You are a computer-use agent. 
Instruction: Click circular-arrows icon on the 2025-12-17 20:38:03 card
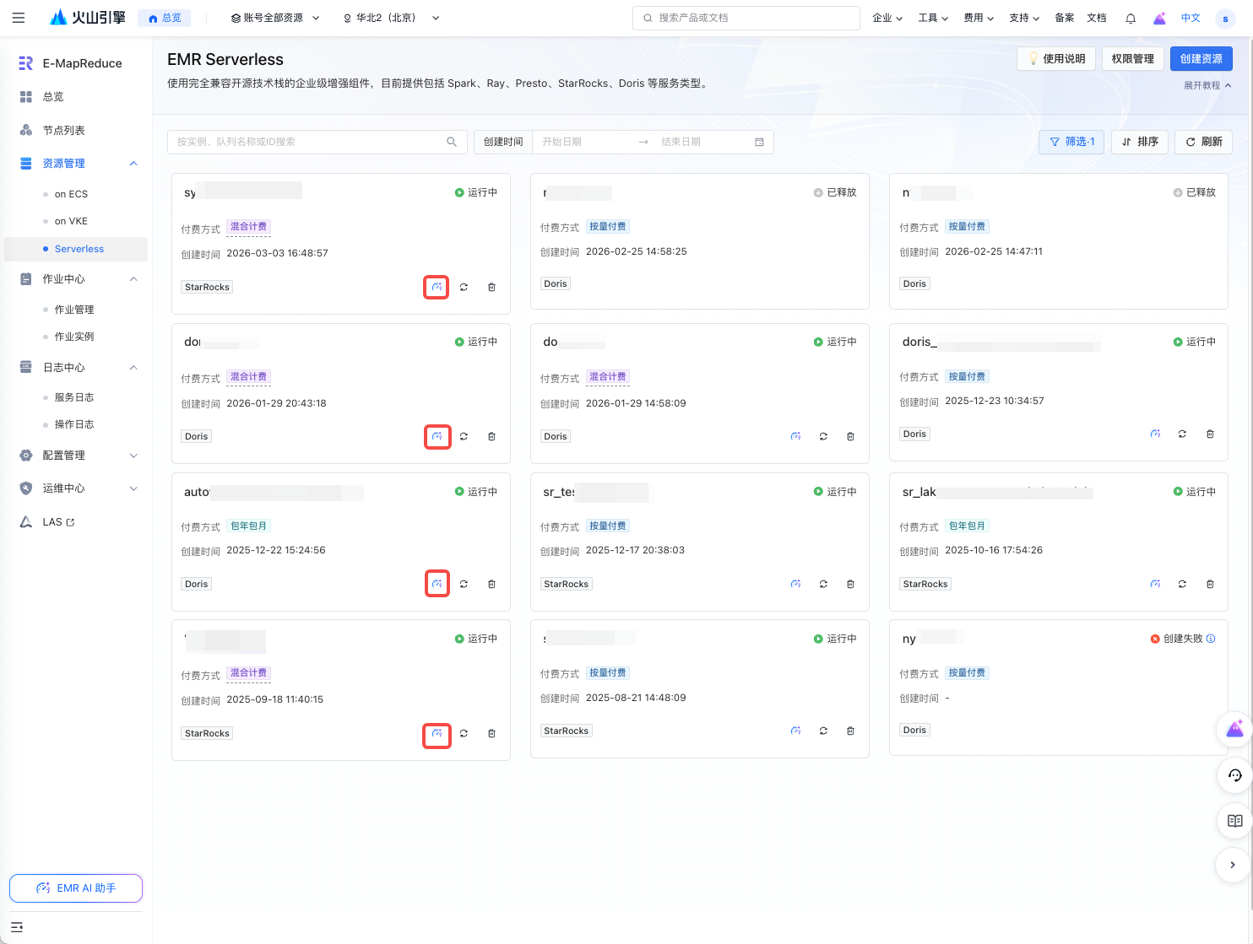point(823,584)
